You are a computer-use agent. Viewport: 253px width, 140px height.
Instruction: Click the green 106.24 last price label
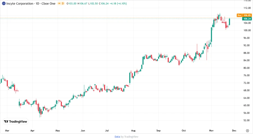247,19
